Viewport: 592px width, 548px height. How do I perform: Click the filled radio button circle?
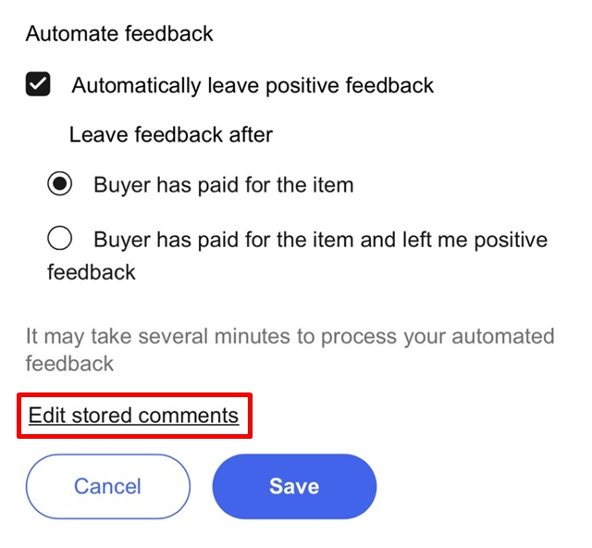[x=60, y=184]
